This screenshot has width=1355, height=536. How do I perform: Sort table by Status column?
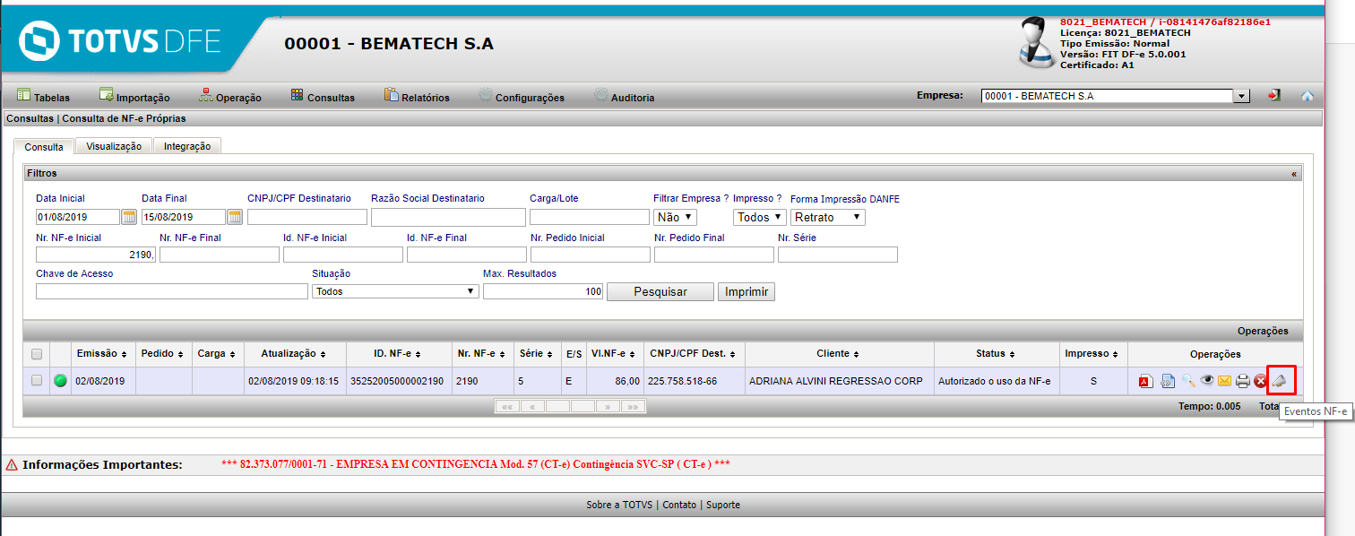pyautogui.click(x=996, y=354)
